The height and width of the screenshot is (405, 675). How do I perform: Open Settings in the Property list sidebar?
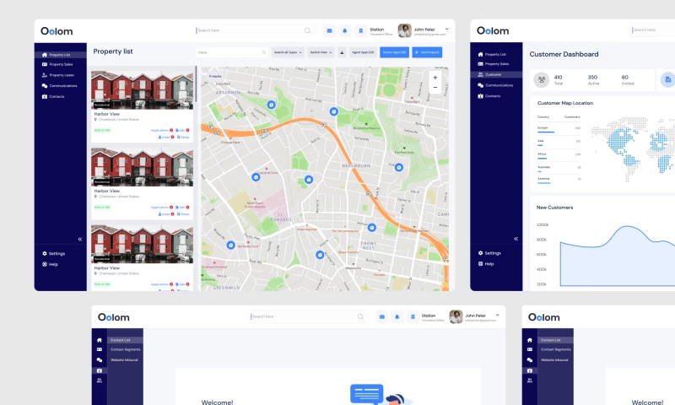click(x=56, y=253)
